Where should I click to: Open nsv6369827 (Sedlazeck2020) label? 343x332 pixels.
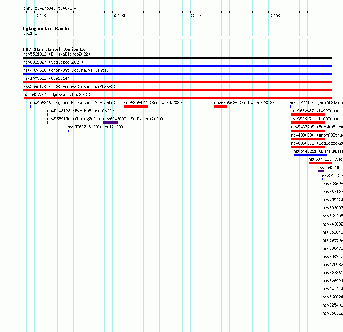pos(53,62)
